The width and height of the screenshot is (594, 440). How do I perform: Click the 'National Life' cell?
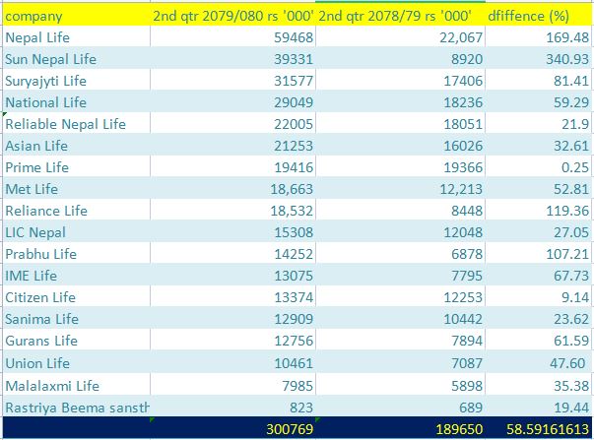coord(76,101)
